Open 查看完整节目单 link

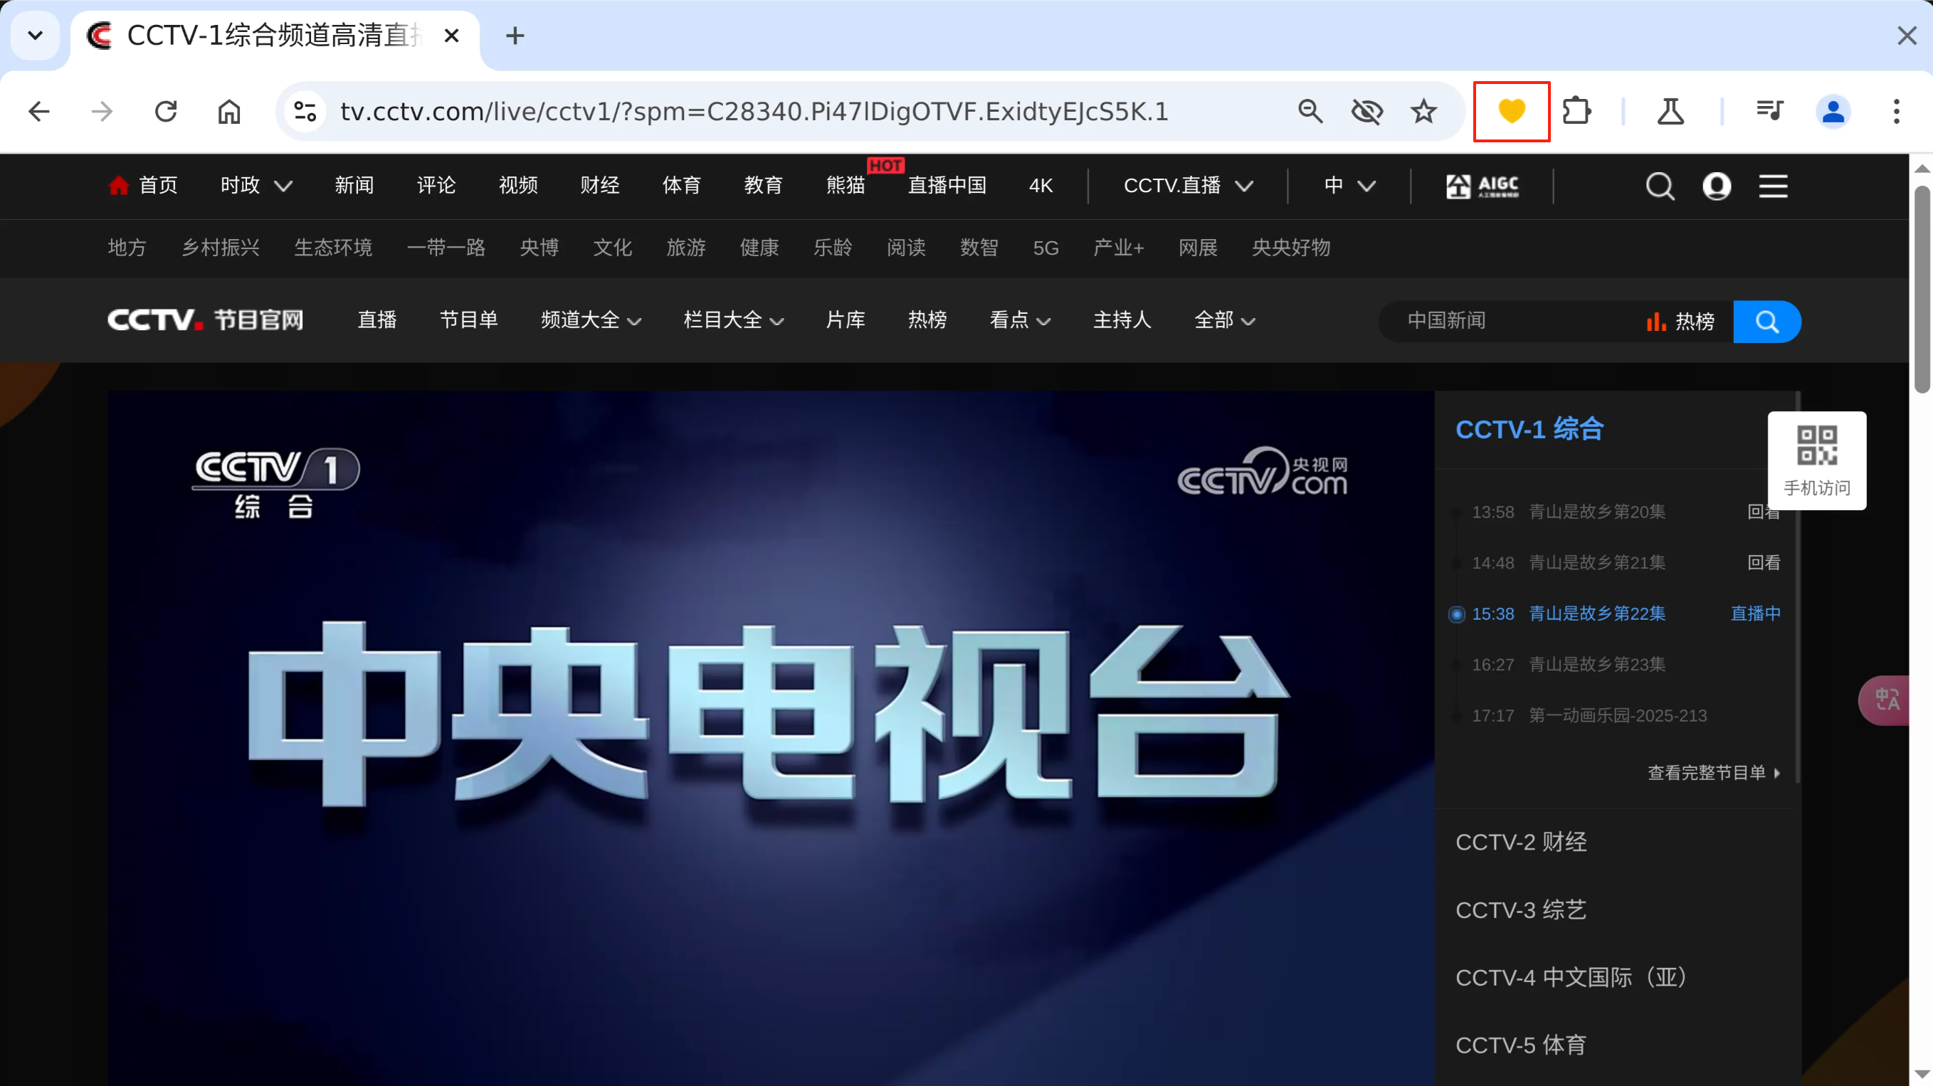click(1714, 773)
